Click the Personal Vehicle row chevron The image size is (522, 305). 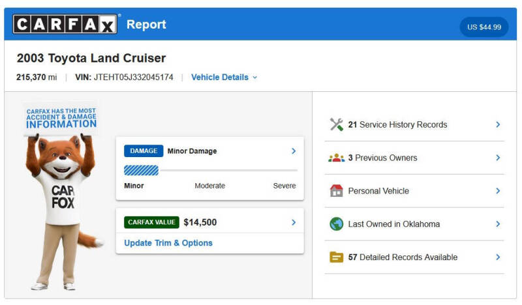(498, 190)
